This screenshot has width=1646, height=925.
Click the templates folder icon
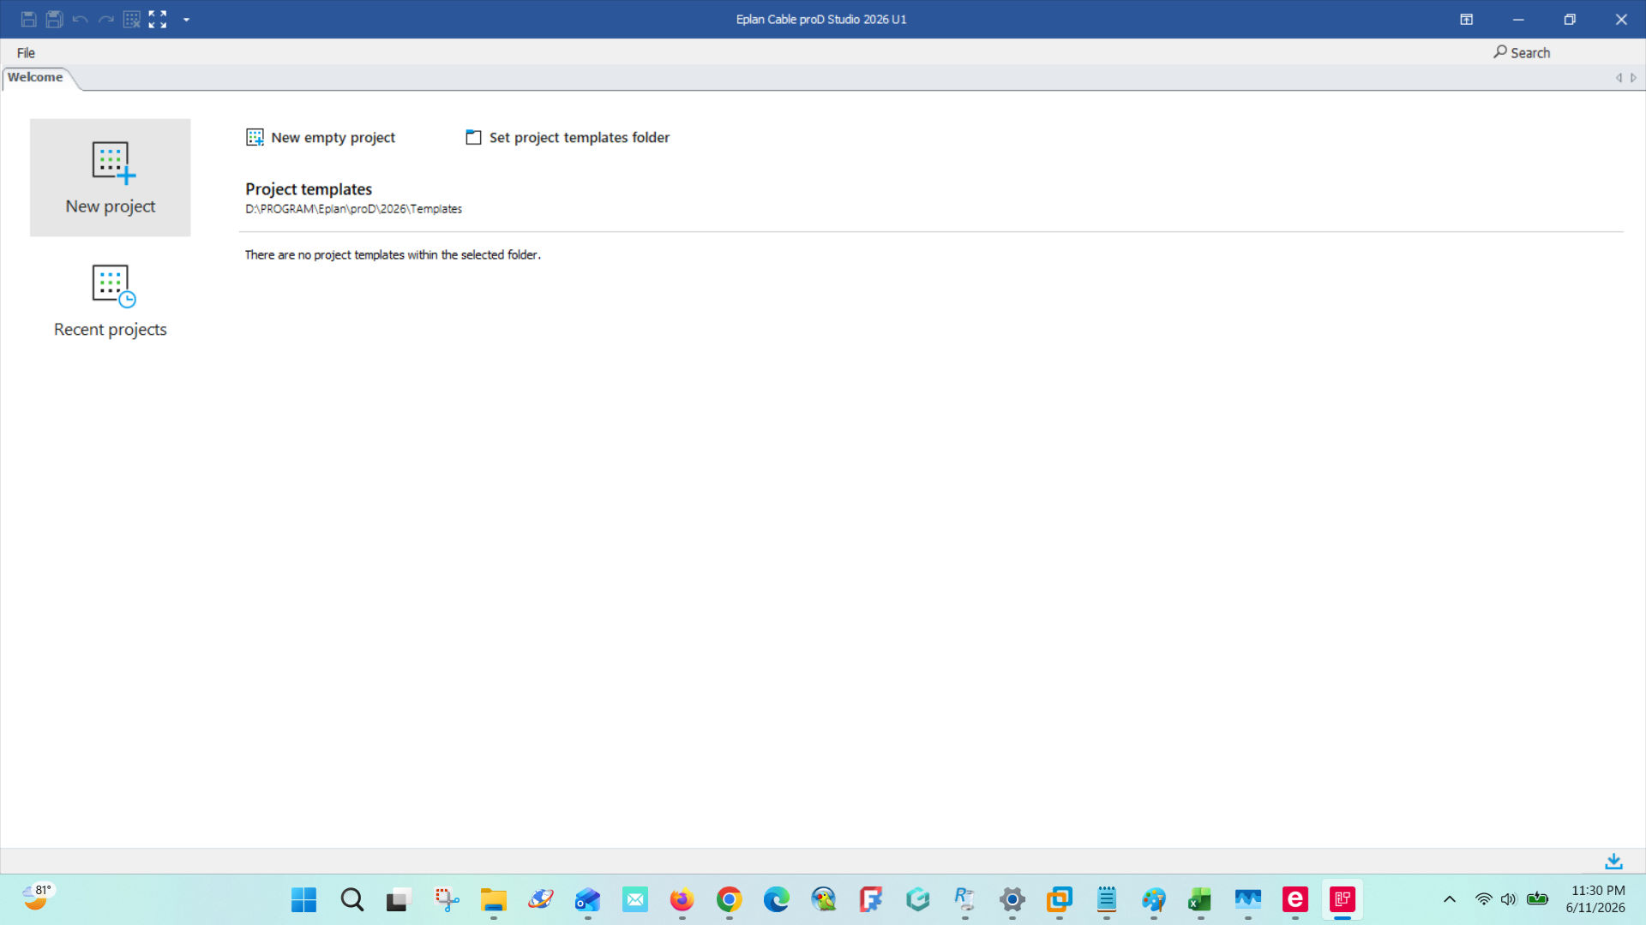tap(473, 137)
